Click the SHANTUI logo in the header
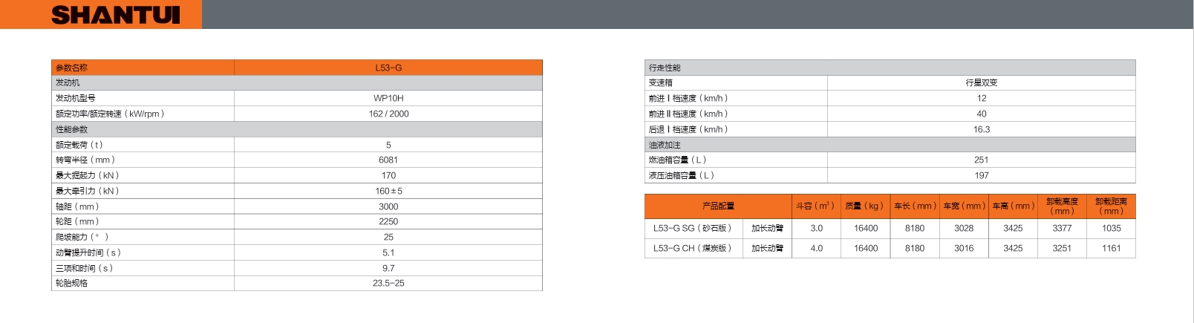Image resolution: width=1194 pixels, height=323 pixels. coord(116,15)
